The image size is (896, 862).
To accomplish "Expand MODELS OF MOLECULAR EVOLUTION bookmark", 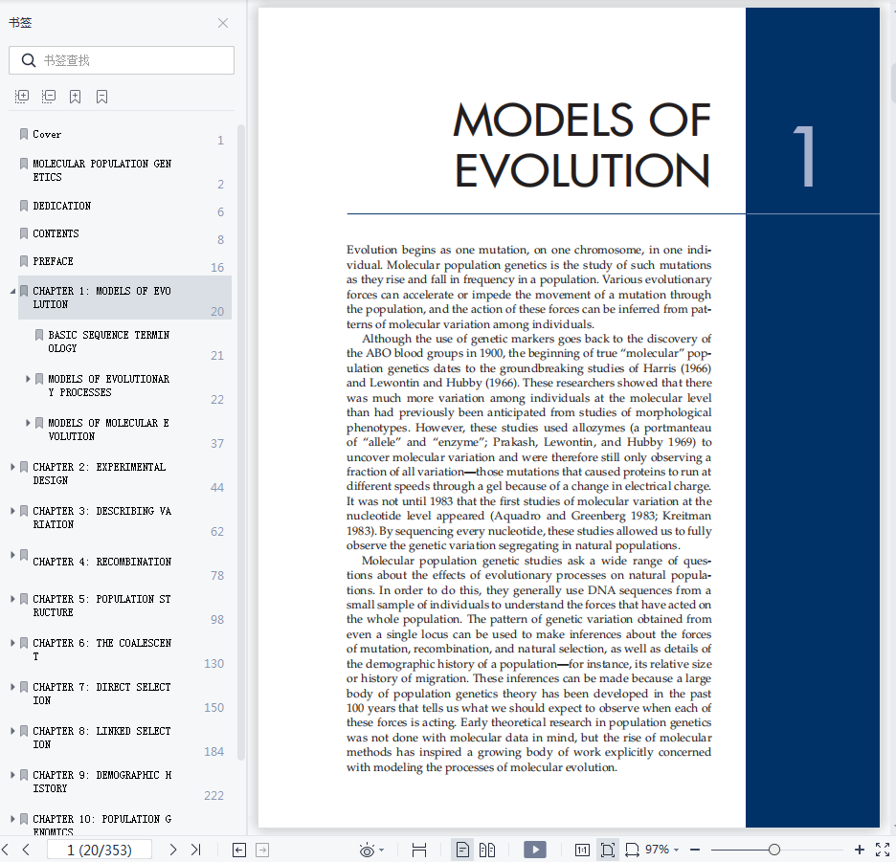I will [x=28, y=423].
